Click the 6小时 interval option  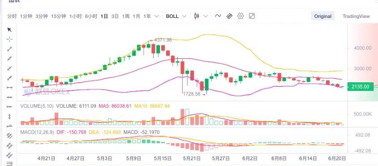[91, 16]
